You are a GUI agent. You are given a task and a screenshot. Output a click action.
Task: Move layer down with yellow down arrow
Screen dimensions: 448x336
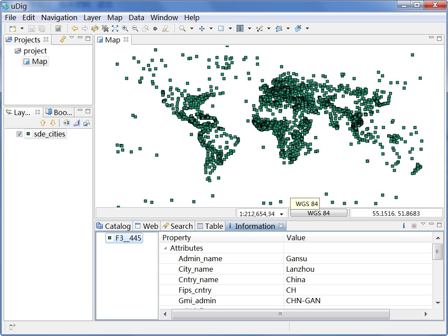click(x=53, y=123)
